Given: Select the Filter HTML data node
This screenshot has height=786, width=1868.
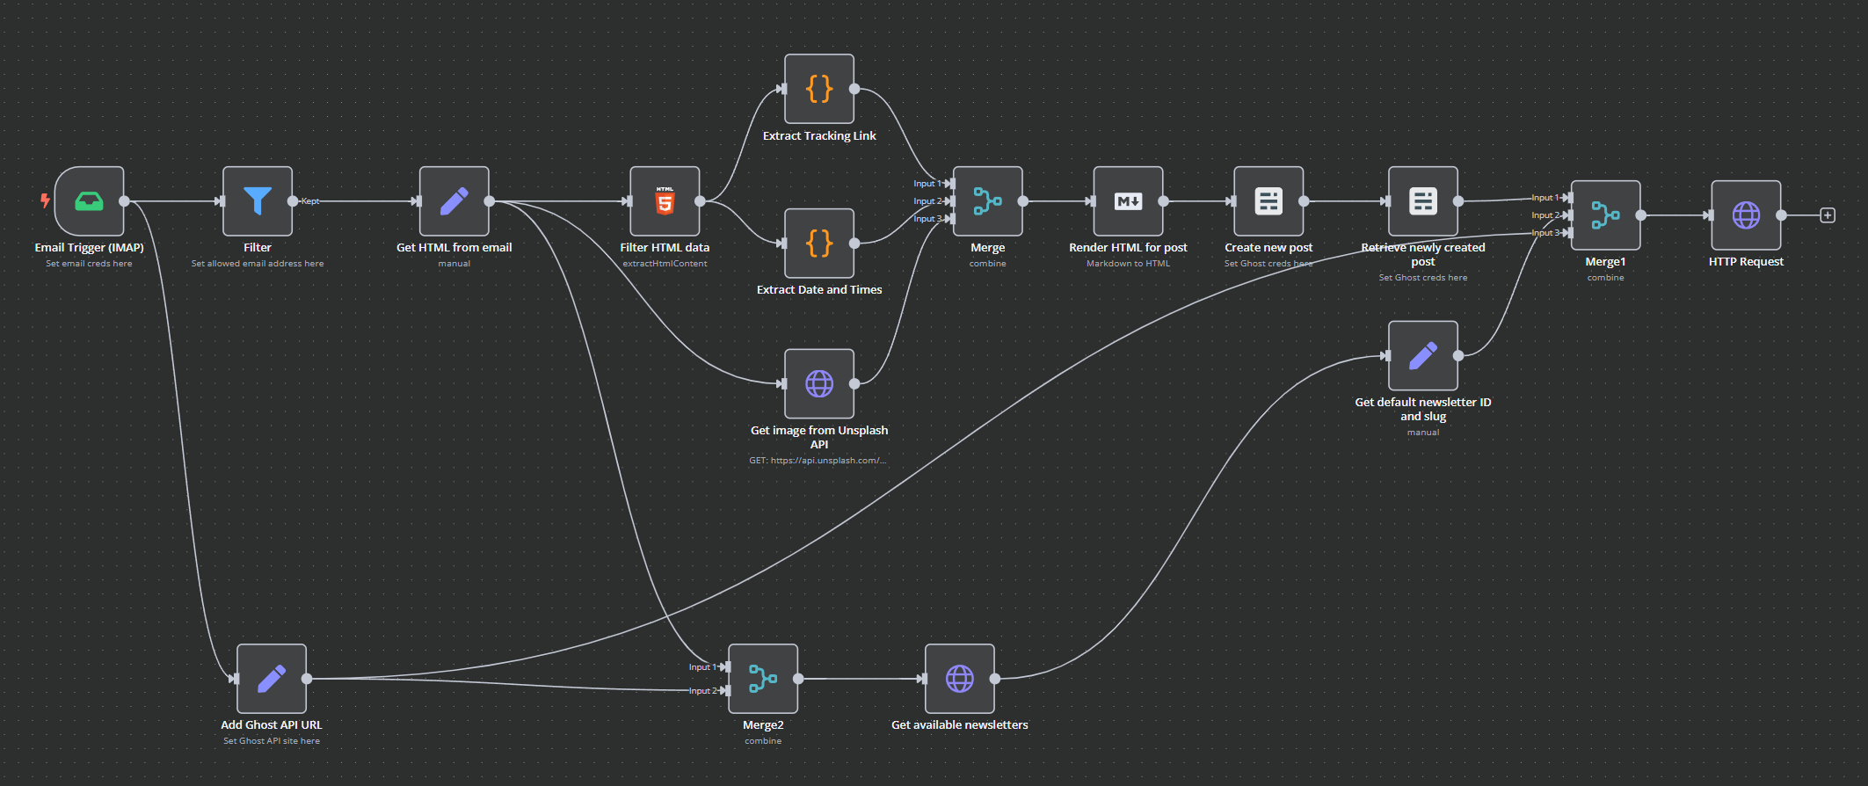Looking at the screenshot, I should coord(665,201).
